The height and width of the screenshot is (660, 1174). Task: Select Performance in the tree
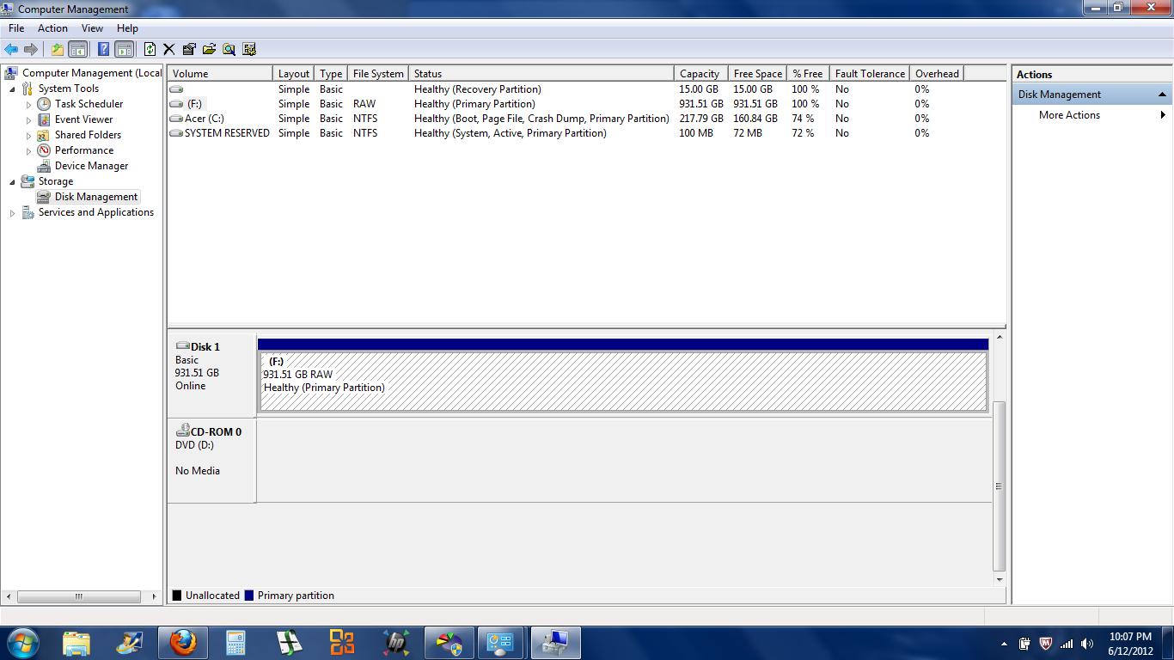84,150
